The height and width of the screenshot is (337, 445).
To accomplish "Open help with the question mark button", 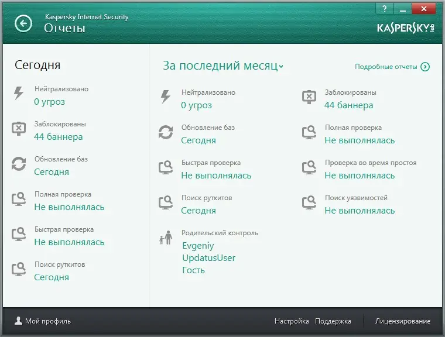I will tap(385, 9).
